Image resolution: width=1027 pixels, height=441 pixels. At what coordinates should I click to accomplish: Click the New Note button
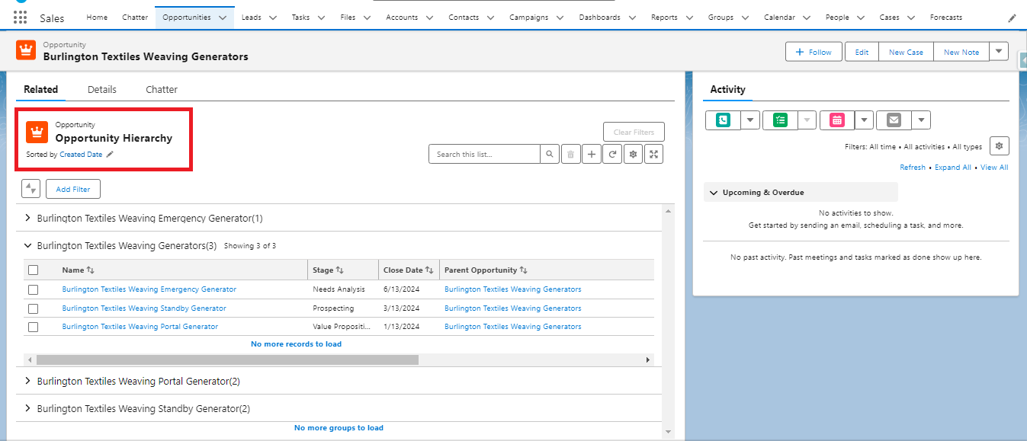tap(961, 52)
